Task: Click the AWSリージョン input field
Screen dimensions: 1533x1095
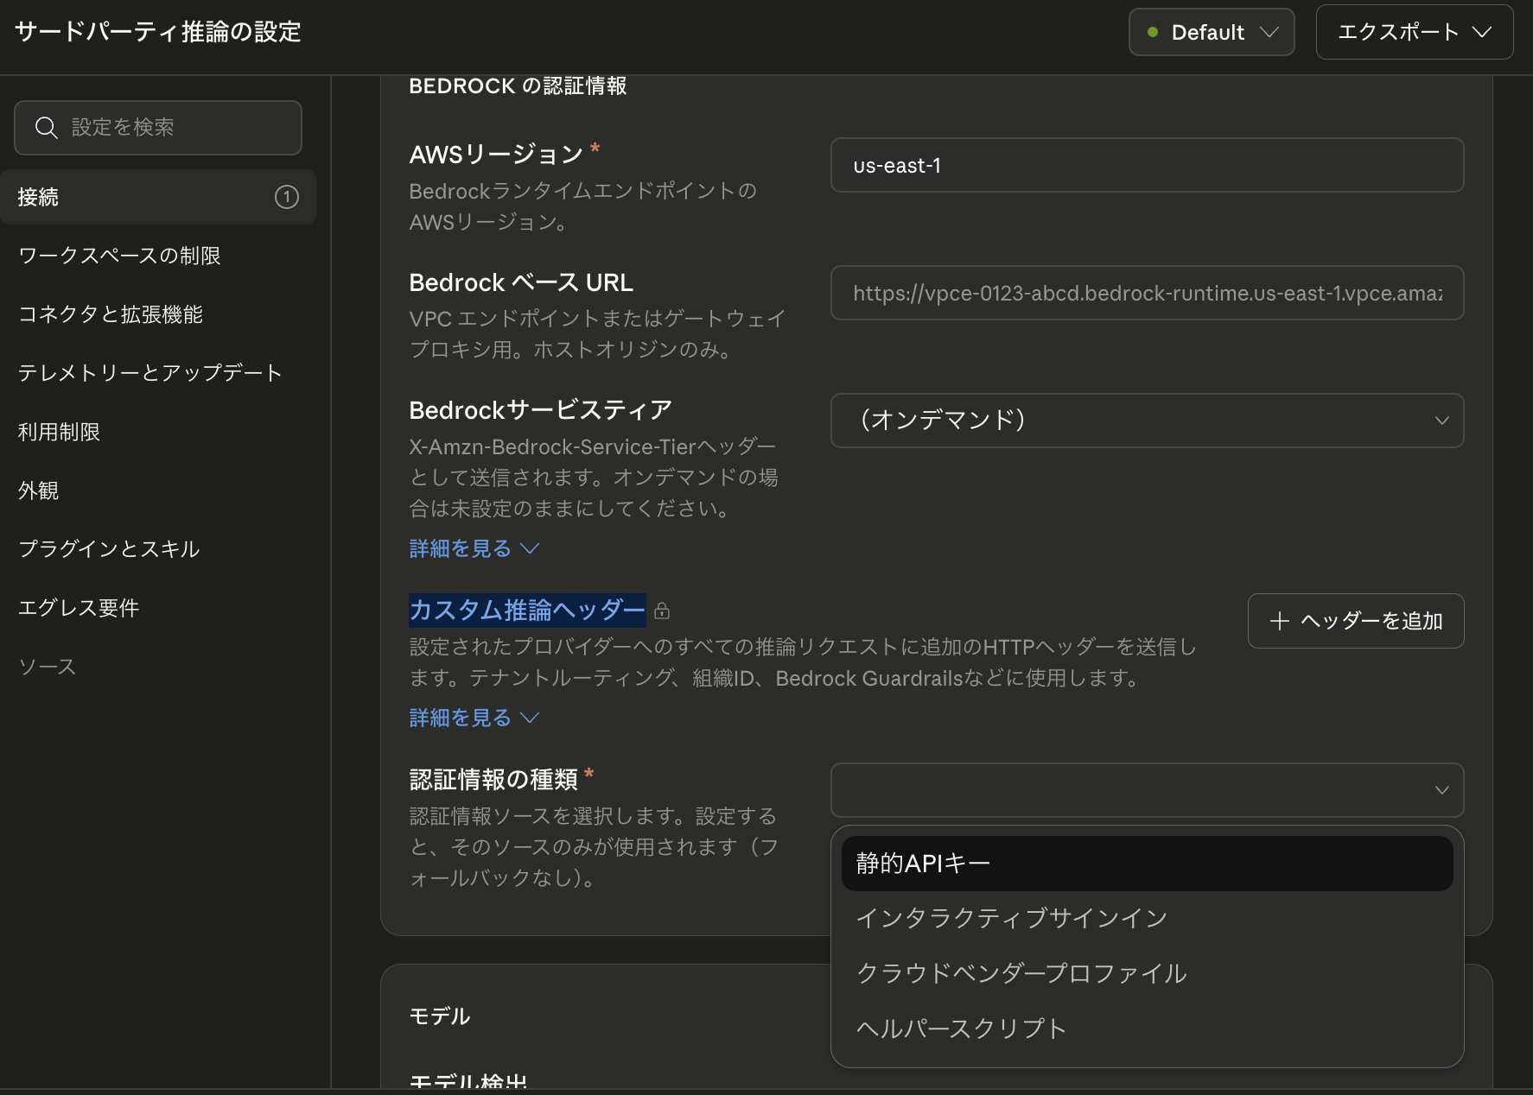Action: (x=1147, y=165)
